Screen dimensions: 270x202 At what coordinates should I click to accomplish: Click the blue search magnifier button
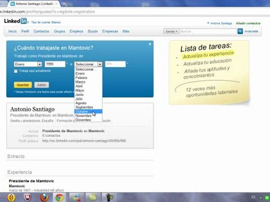coord(240,31)
